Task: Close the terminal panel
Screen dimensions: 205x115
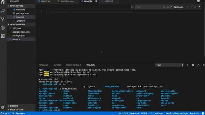Action: click(204, 65)
